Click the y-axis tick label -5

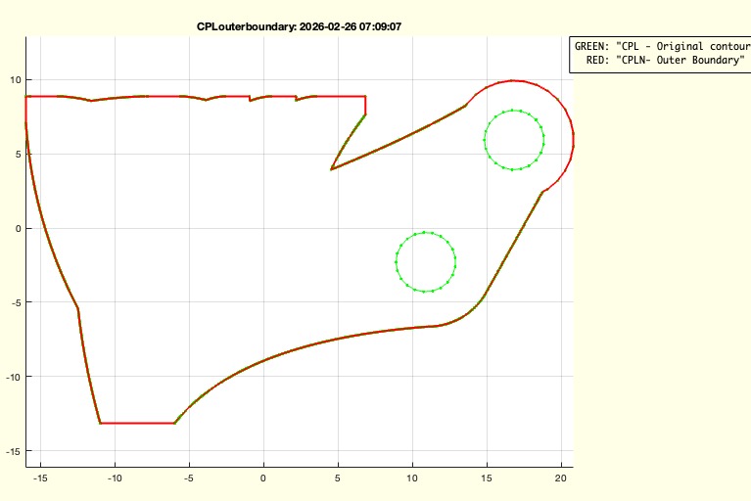click(x=14, y=302)
